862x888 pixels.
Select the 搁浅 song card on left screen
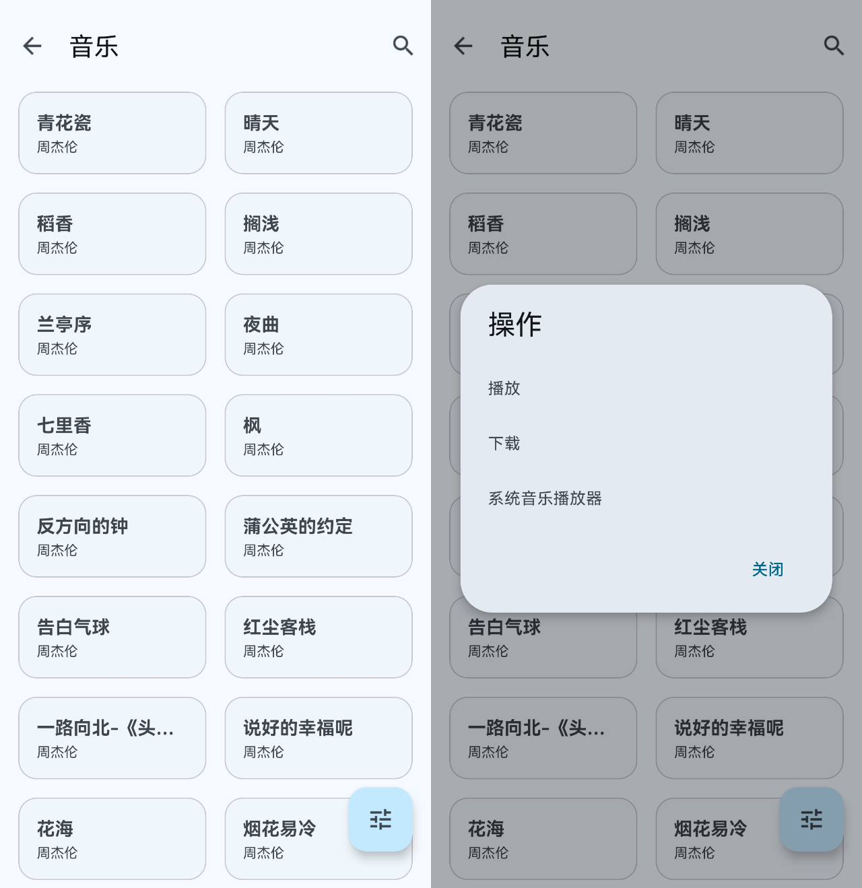(319, 234)
